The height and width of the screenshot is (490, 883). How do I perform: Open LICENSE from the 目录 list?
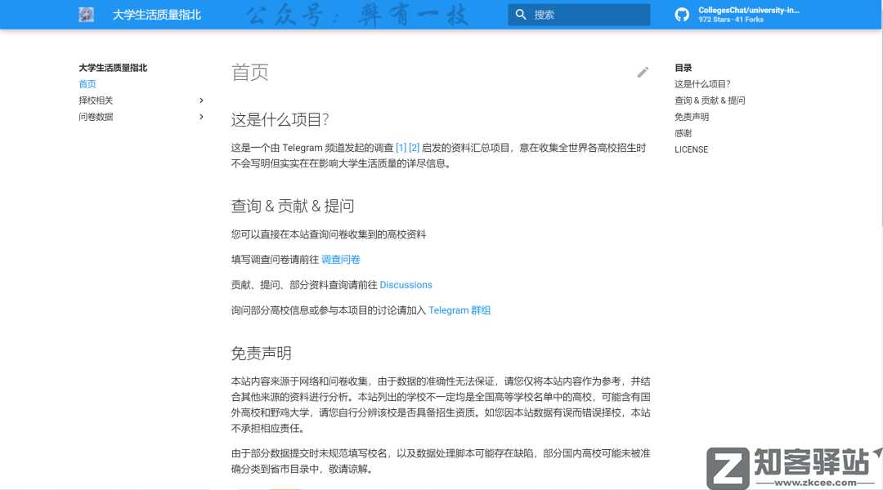coord(691,149)
